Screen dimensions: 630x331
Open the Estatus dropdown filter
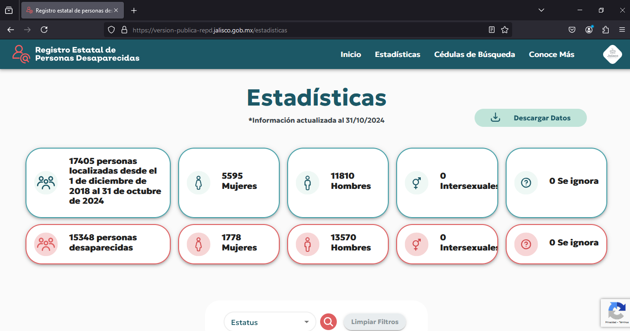coord(270,322)
